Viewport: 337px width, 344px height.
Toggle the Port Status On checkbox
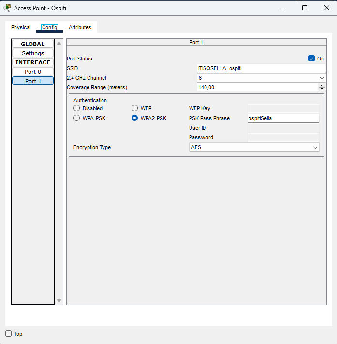click(311, 59)
